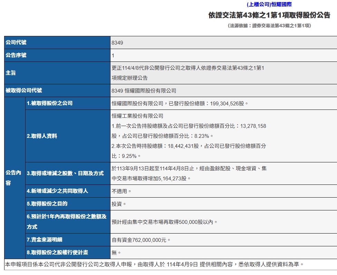The height and width of the screenshot is (275, 337).
Task: Click the 主旨 label cell
Action: 57,73
